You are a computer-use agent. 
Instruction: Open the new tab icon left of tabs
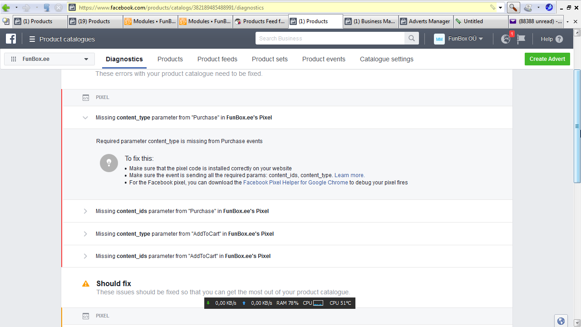[6, 21]
